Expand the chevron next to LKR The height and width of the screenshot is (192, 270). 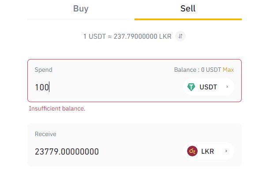click(226, 151)
